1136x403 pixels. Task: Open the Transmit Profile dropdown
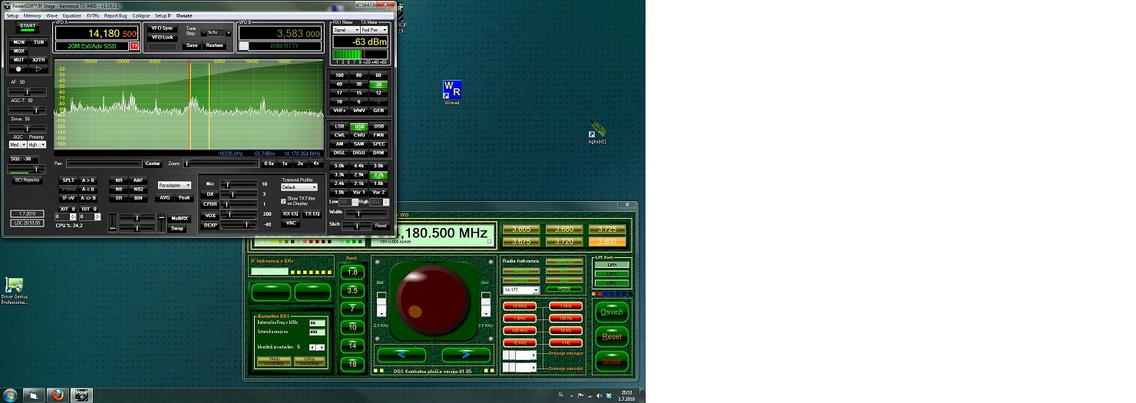pos(299,187)
